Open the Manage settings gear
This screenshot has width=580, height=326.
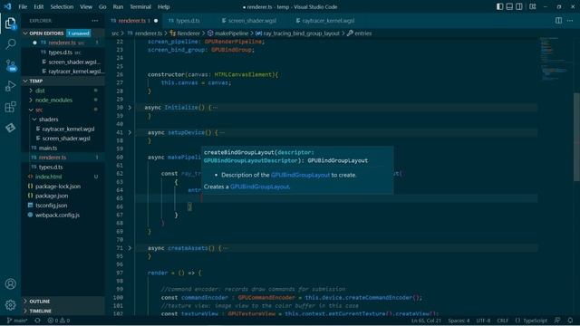click(x=10, y=304)
